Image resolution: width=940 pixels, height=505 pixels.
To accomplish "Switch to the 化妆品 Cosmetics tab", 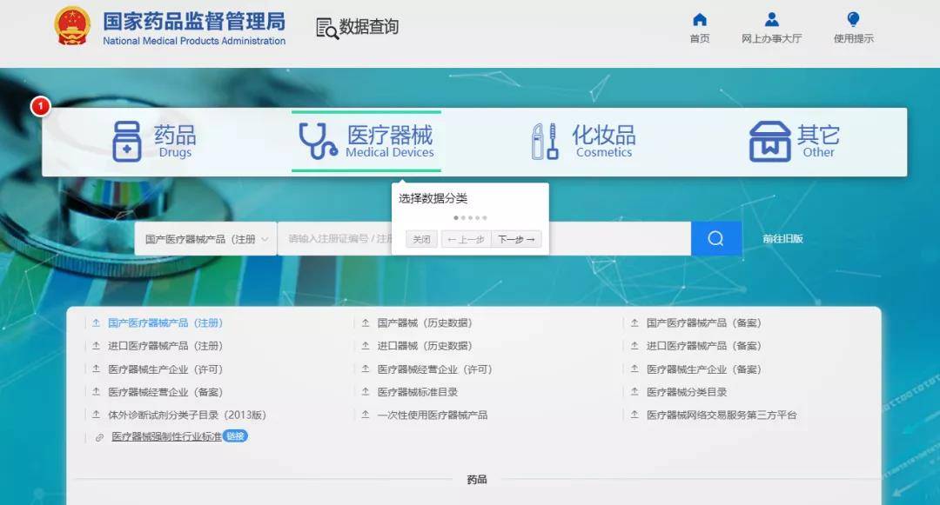I will coord(583,142).
